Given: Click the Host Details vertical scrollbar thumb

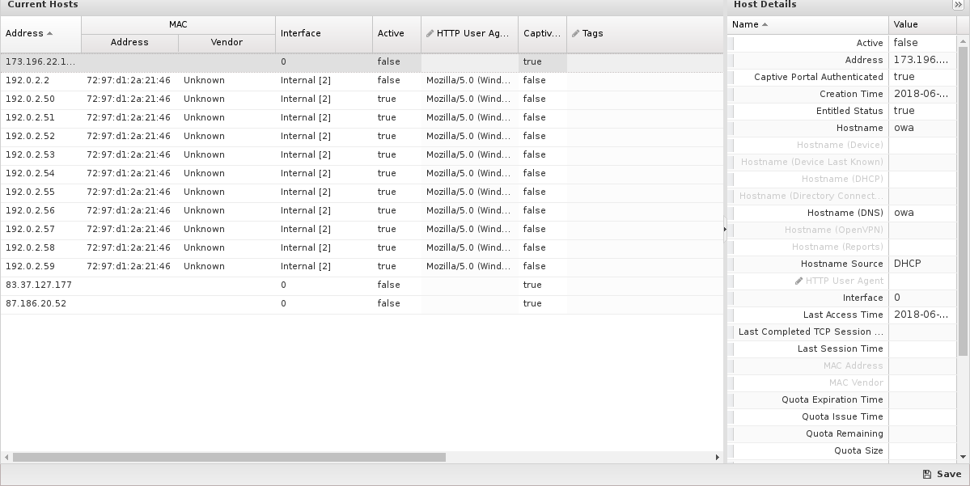Looking at the screenshot, I should pos(963,201).
